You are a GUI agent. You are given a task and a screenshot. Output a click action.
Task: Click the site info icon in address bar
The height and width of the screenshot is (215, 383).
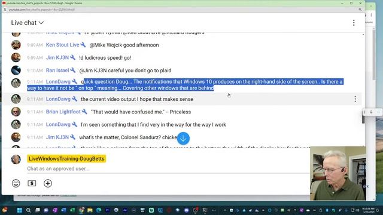tap(5, 10)
